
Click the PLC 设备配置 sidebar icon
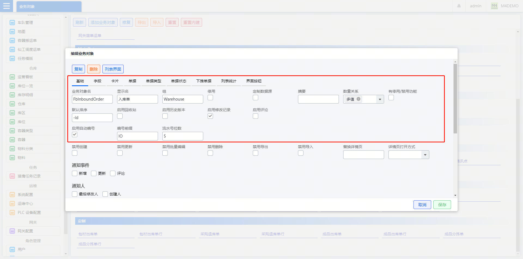(12, 213)
